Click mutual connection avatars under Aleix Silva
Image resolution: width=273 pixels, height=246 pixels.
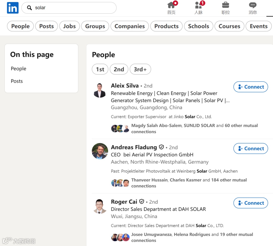(120, 129)
